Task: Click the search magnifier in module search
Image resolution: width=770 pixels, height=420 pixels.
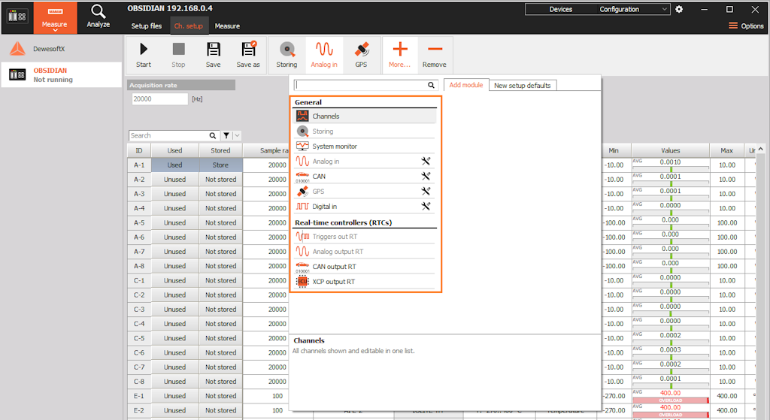Action: tap(431, 85)
